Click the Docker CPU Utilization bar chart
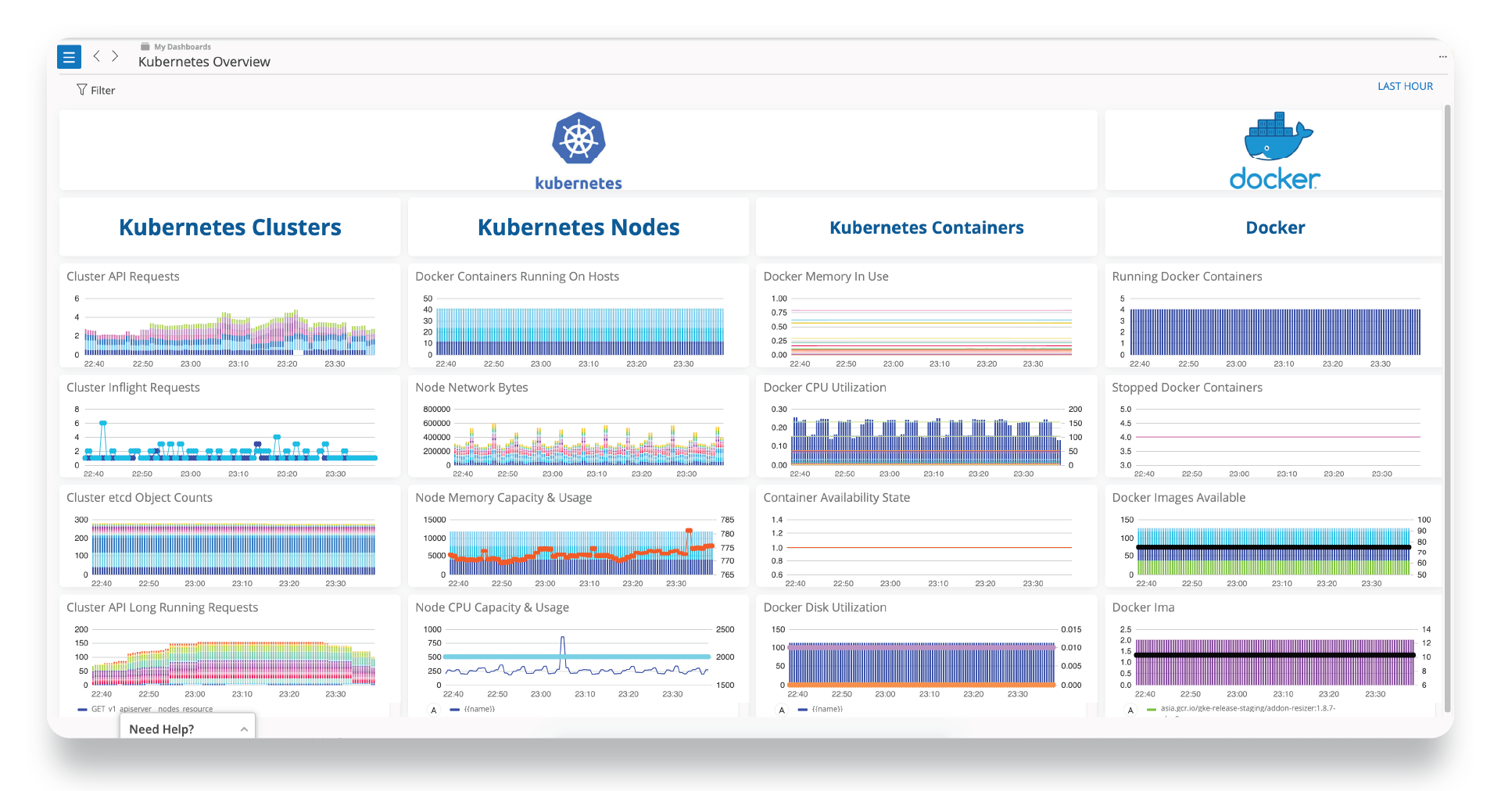This screenshot has height=791, width=1501. (926, 442)
